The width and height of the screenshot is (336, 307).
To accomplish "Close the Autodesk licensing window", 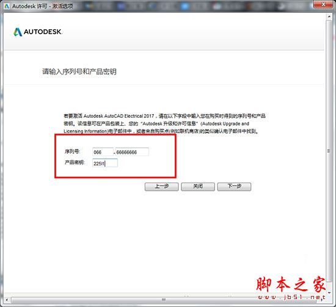I will pyautogui.click(x=323, y=4).
